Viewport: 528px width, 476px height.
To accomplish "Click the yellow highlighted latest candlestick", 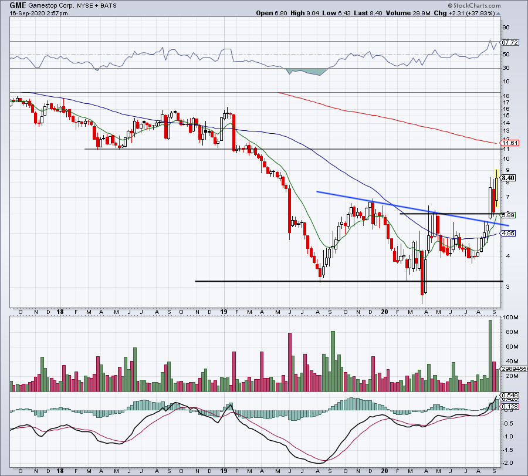I will click(497, 188).
